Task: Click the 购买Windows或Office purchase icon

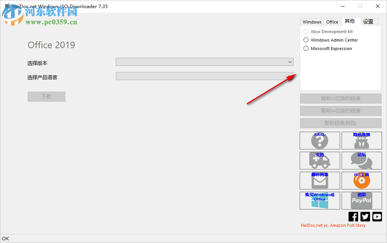Action: 320,201
